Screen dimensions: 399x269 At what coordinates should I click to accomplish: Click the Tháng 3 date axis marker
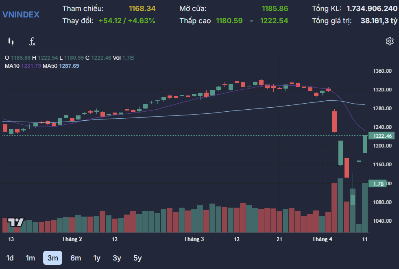(194, 239)
